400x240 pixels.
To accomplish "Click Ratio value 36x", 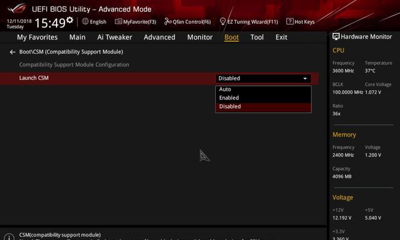I will pyautogui.click(x=336, y=114).
